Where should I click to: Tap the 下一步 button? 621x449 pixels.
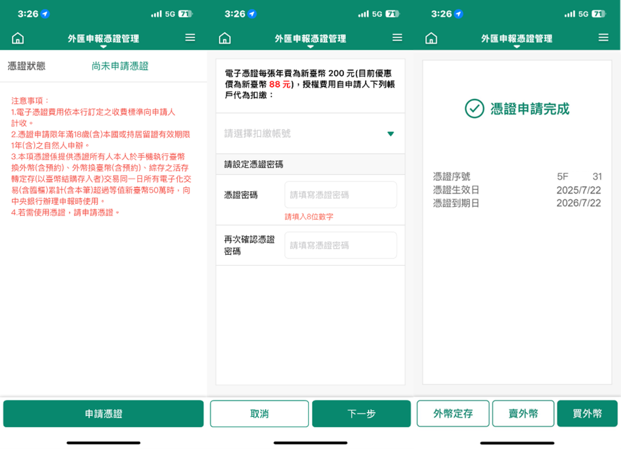coord(361,414)
